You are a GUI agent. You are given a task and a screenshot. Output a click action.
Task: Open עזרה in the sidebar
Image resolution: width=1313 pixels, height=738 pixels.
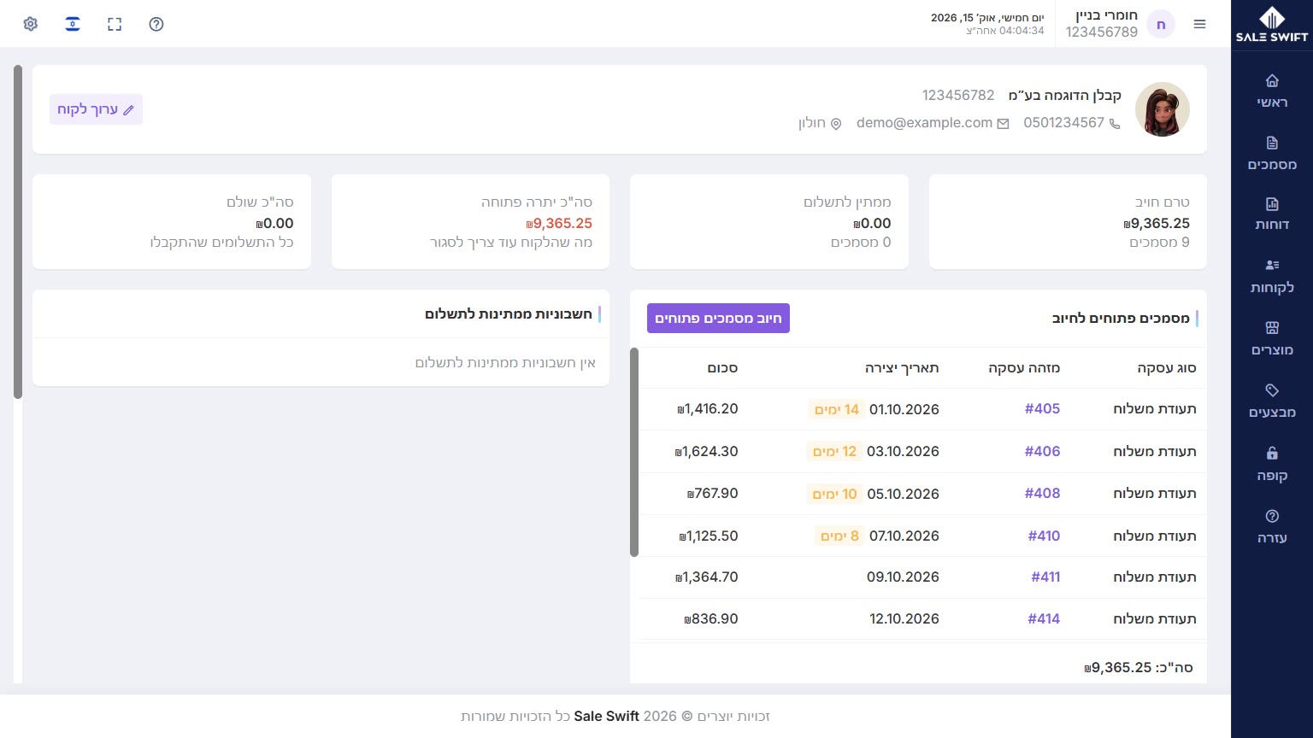click(x=1272, y=526)
